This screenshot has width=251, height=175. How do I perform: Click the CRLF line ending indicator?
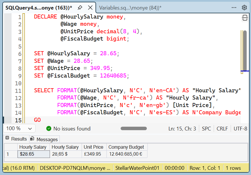click(x=222, y=129)
